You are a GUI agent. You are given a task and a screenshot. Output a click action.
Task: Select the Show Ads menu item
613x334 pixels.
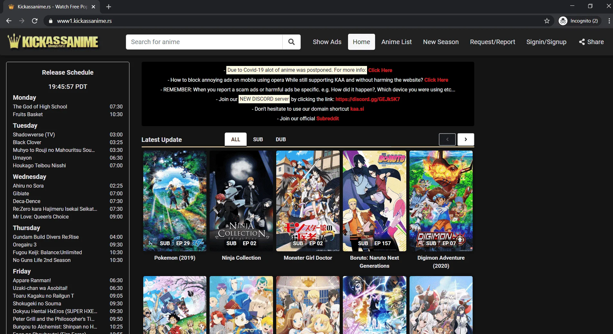pyautogui.click(x=327, y=42)
